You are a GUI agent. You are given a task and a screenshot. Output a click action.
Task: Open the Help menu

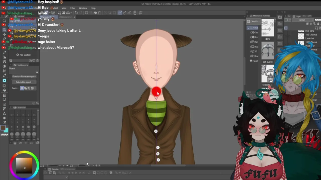[x=93, y=8]
